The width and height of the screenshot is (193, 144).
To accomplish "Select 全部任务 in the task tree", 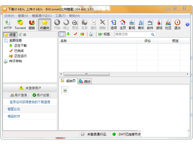I will (x=16, y=40).
